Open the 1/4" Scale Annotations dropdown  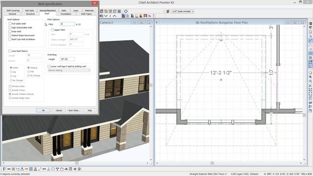183,11
